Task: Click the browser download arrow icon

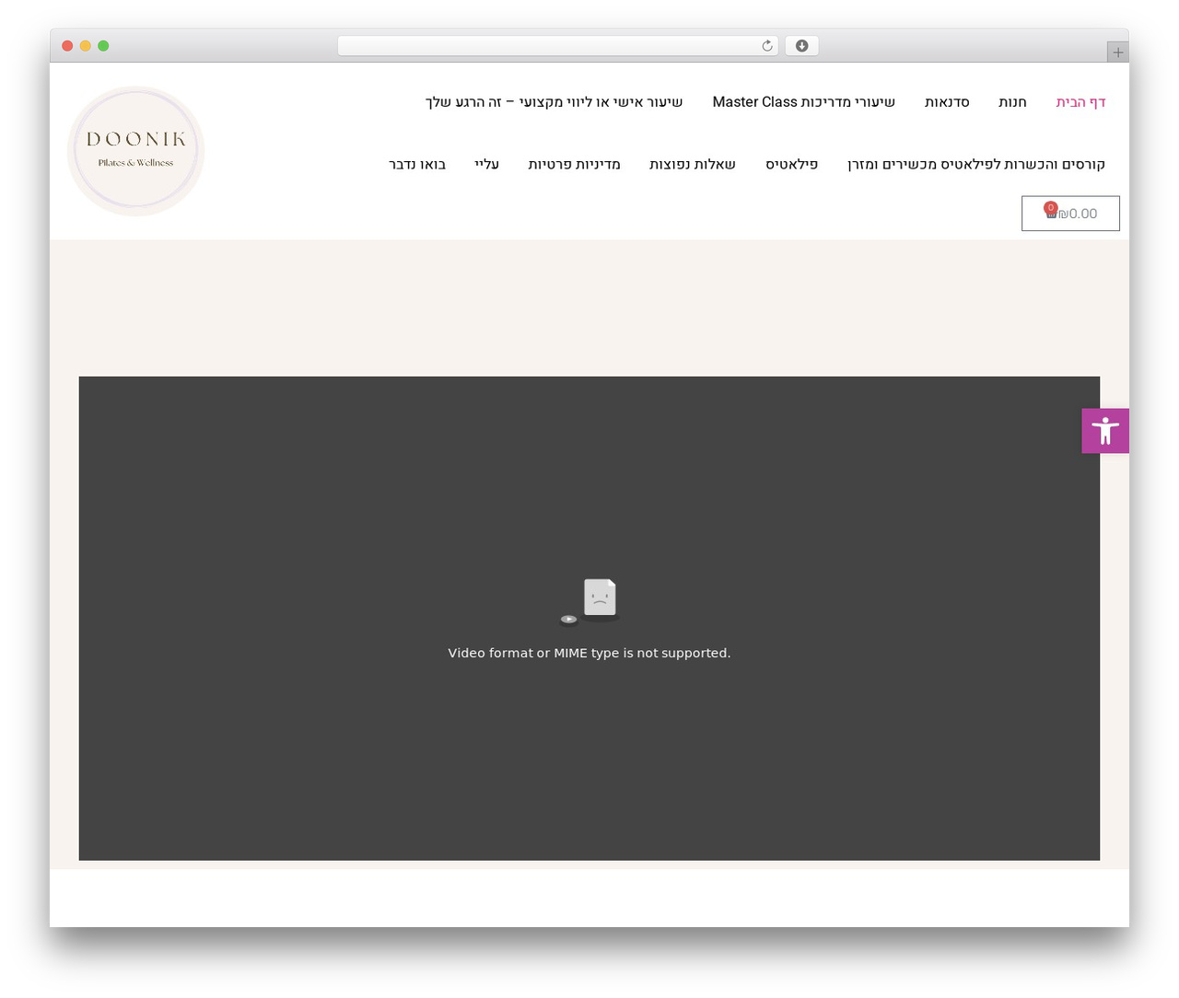Action: [801, 46]
